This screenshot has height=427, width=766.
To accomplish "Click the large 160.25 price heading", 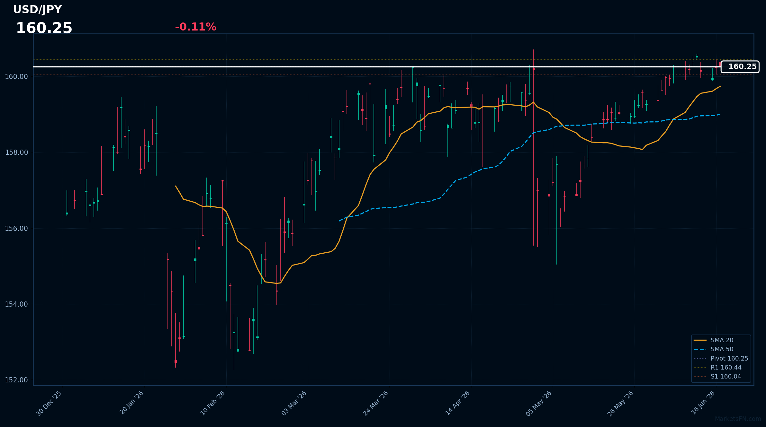I will tap(44, 28).
